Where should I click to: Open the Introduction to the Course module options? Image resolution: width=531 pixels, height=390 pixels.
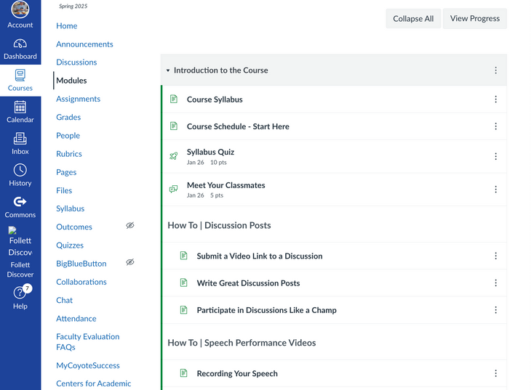click(x=496, y=70)
